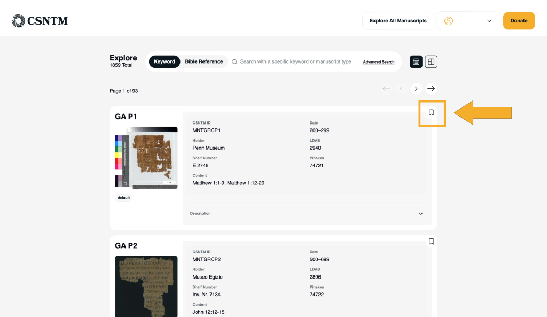Screen dimensions: 547x317
Task: Click the previous page arrow
Action: [401, 89]
